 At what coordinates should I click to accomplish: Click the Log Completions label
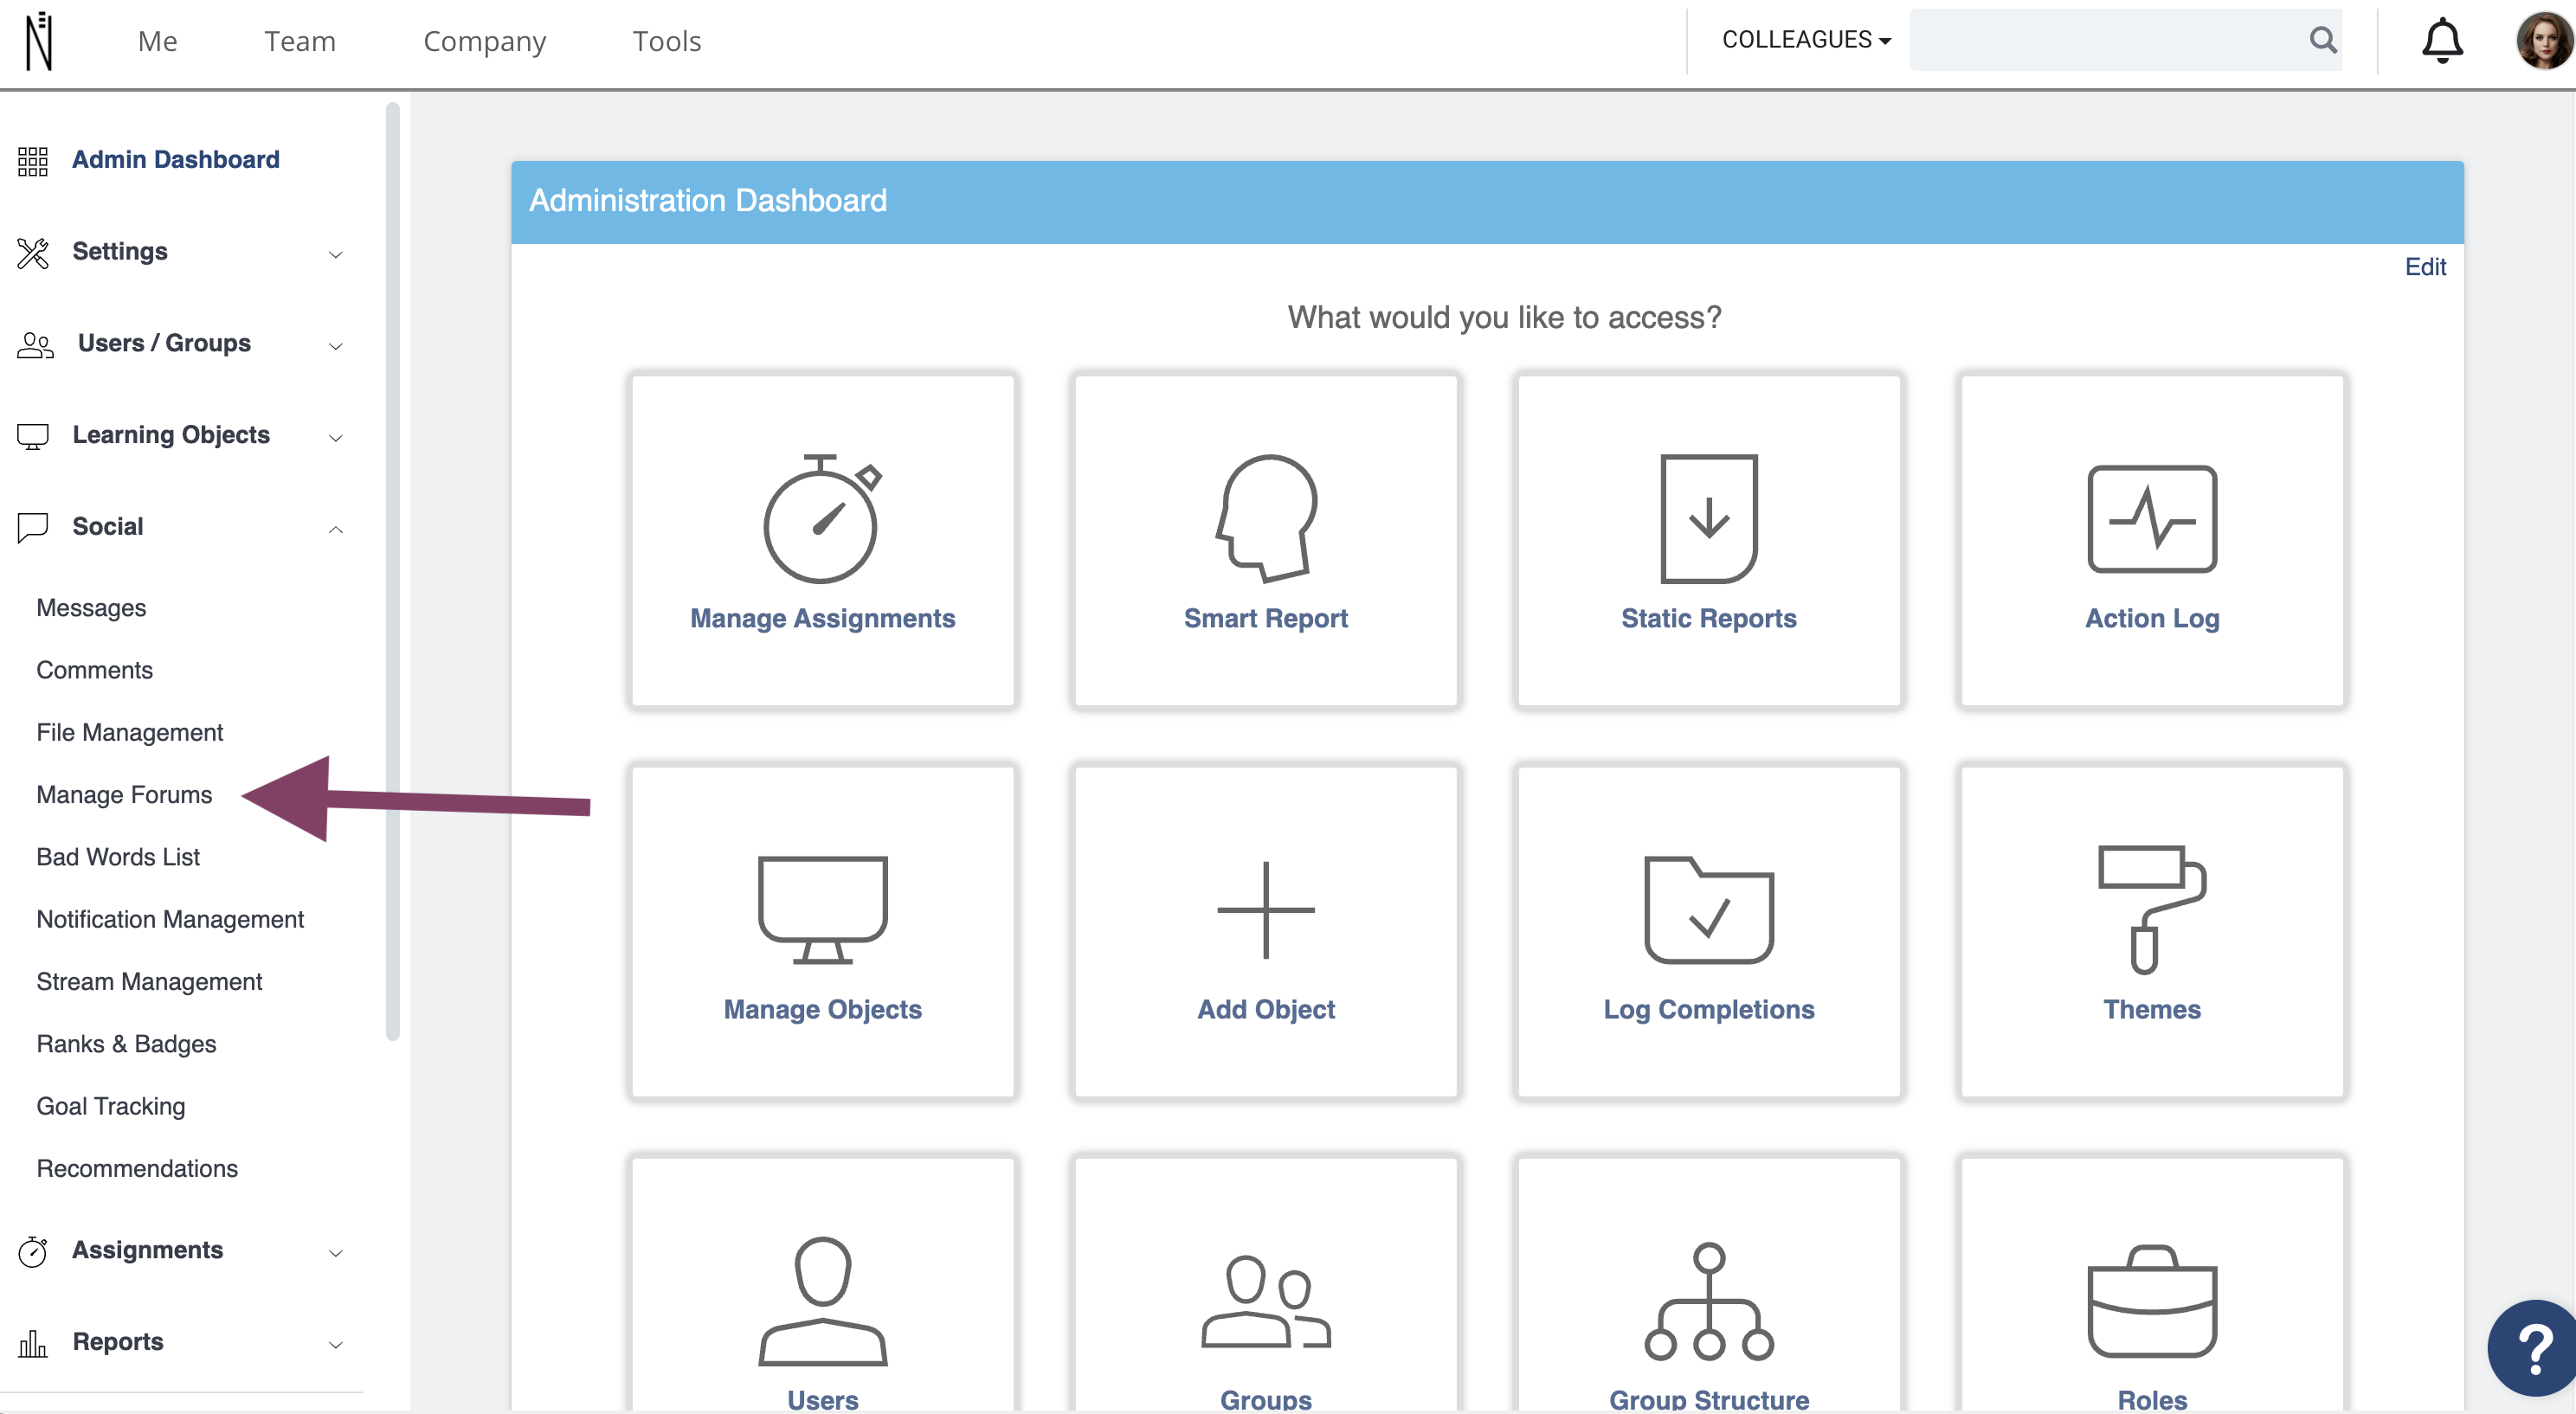1709,1009
